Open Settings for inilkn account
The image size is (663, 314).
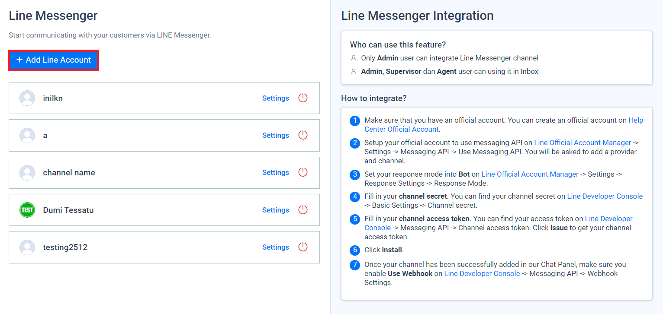tap(275, 98)
